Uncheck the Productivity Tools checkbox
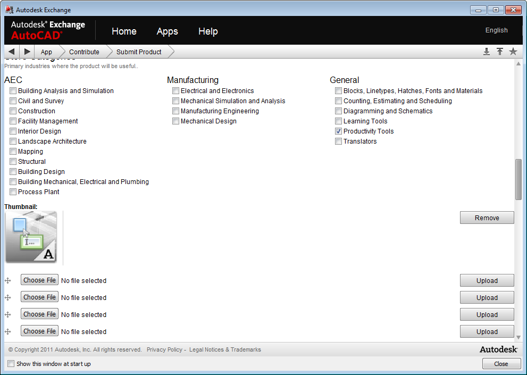Screen dimensions: 527x375 339,131
